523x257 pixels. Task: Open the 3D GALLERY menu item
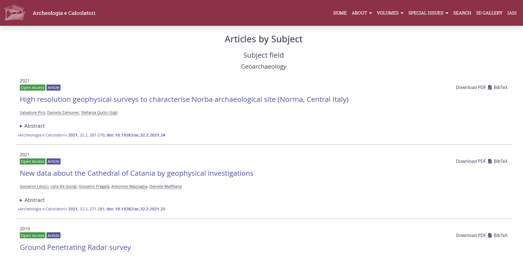coord(489,13)
